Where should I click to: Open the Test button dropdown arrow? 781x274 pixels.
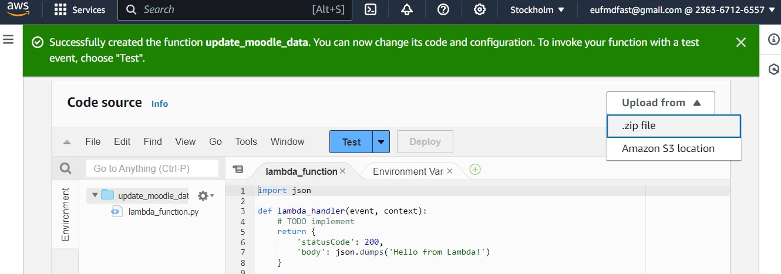[x=382, y=141]
